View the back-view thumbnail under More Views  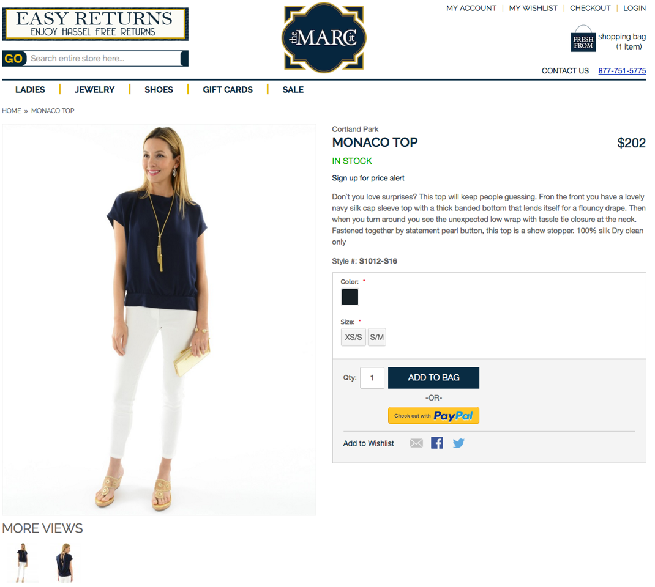tap(65, 563)
